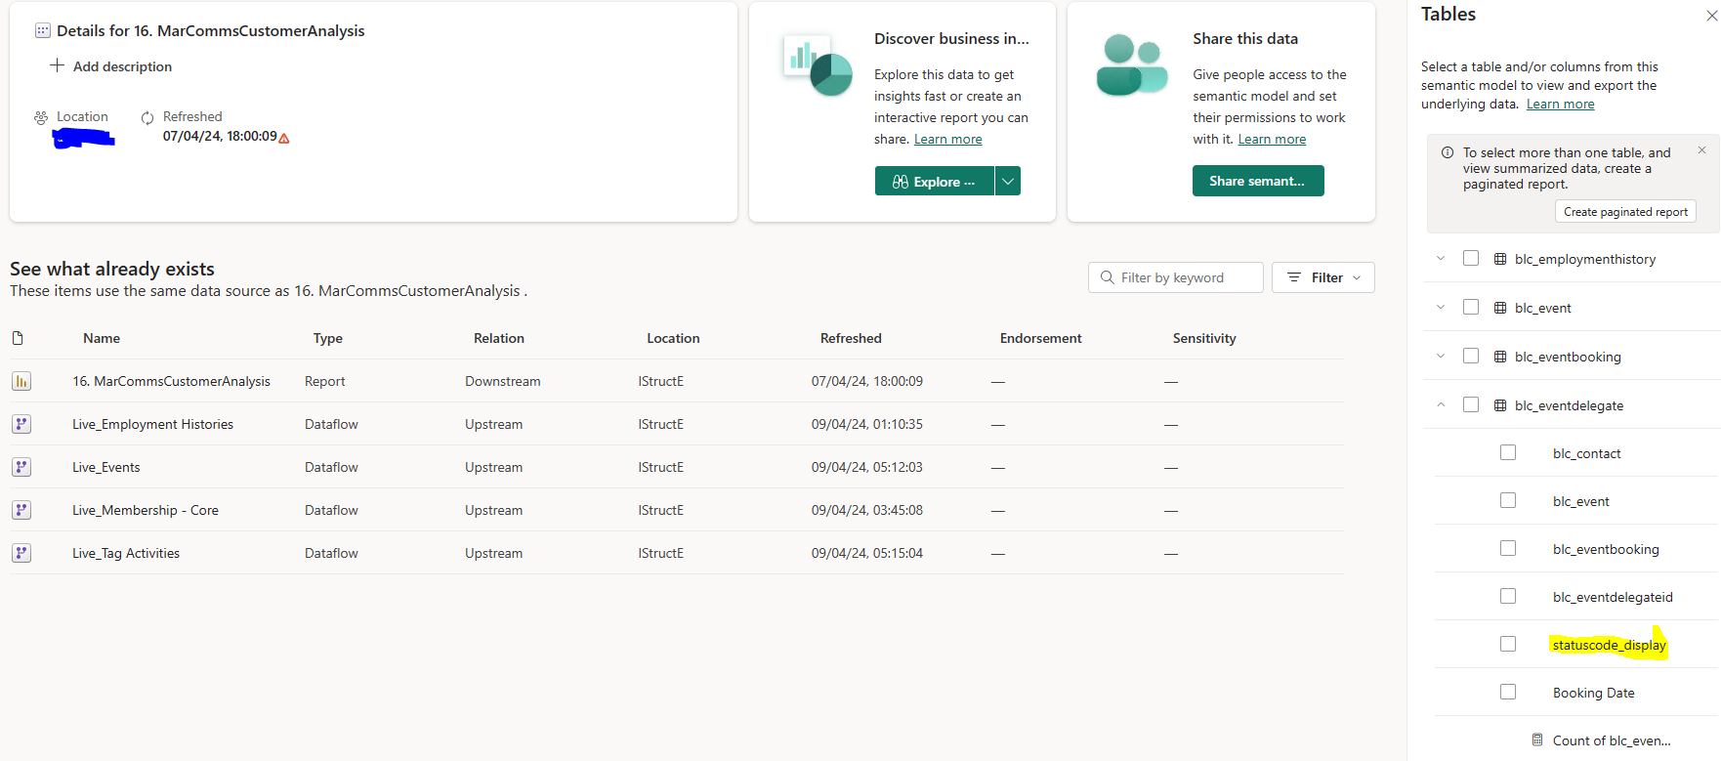Open Learn more link under Share this data
This screenshot has width=1721, height=761.
point(1272,139)
